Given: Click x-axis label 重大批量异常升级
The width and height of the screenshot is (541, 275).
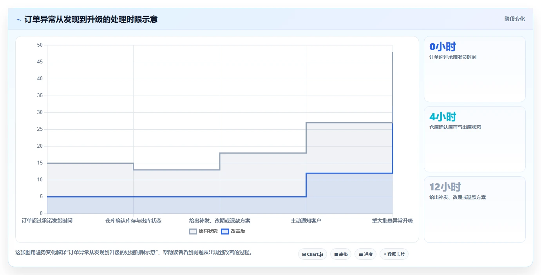Looking at the screenshot, I should (x=393, y=221).
